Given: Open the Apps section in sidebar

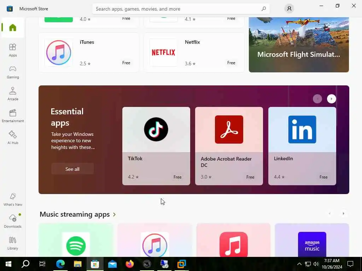Looking at the screenshot, I should [x=13, y=50].
